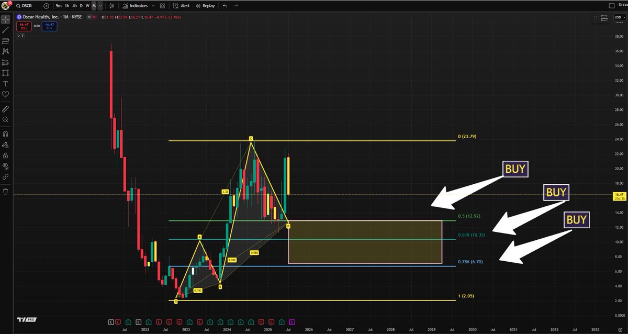Select the XABCD pattern point C marker

point(251,138)
